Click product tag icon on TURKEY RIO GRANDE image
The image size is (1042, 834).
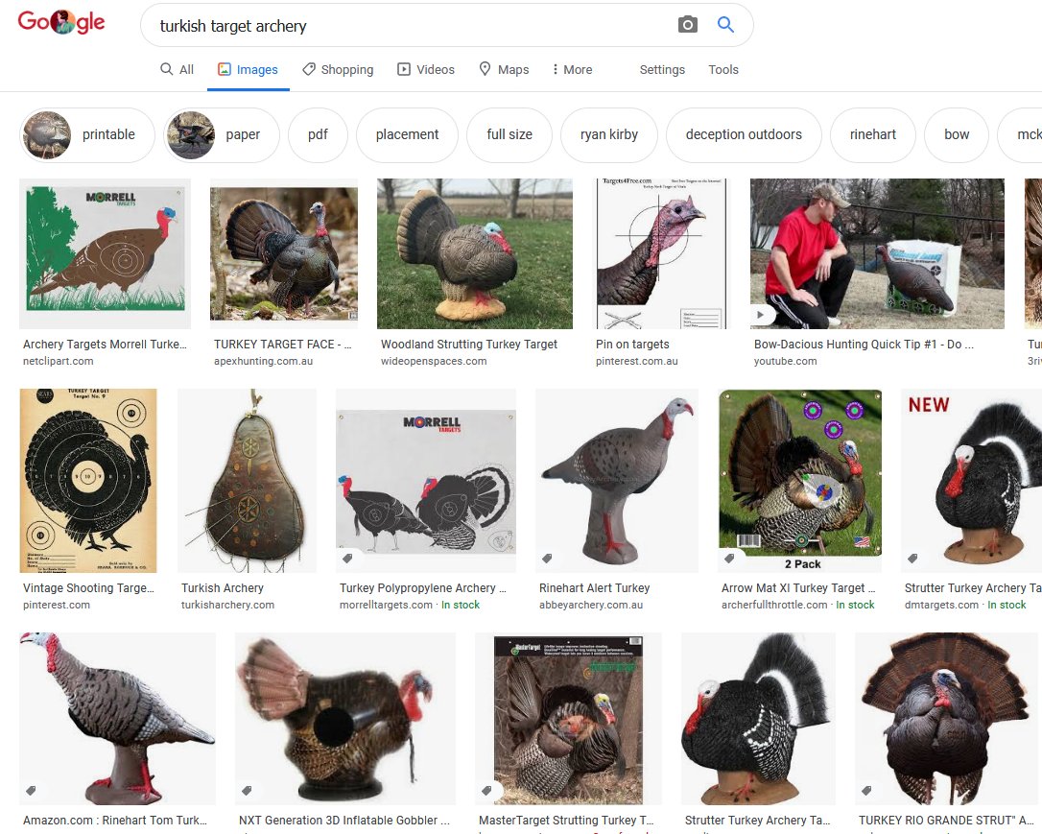pos(866,791)
